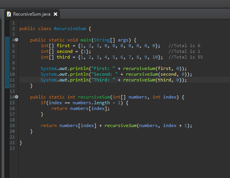Click the variable second on line 6
230x178 pixels.
[65, 51]
